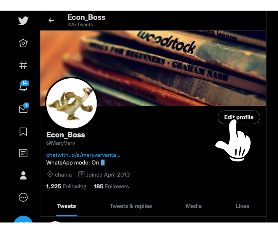The image size is (278, 233).
Task: Open the Home icon in sidebar
Action: (x=23, y=43)
